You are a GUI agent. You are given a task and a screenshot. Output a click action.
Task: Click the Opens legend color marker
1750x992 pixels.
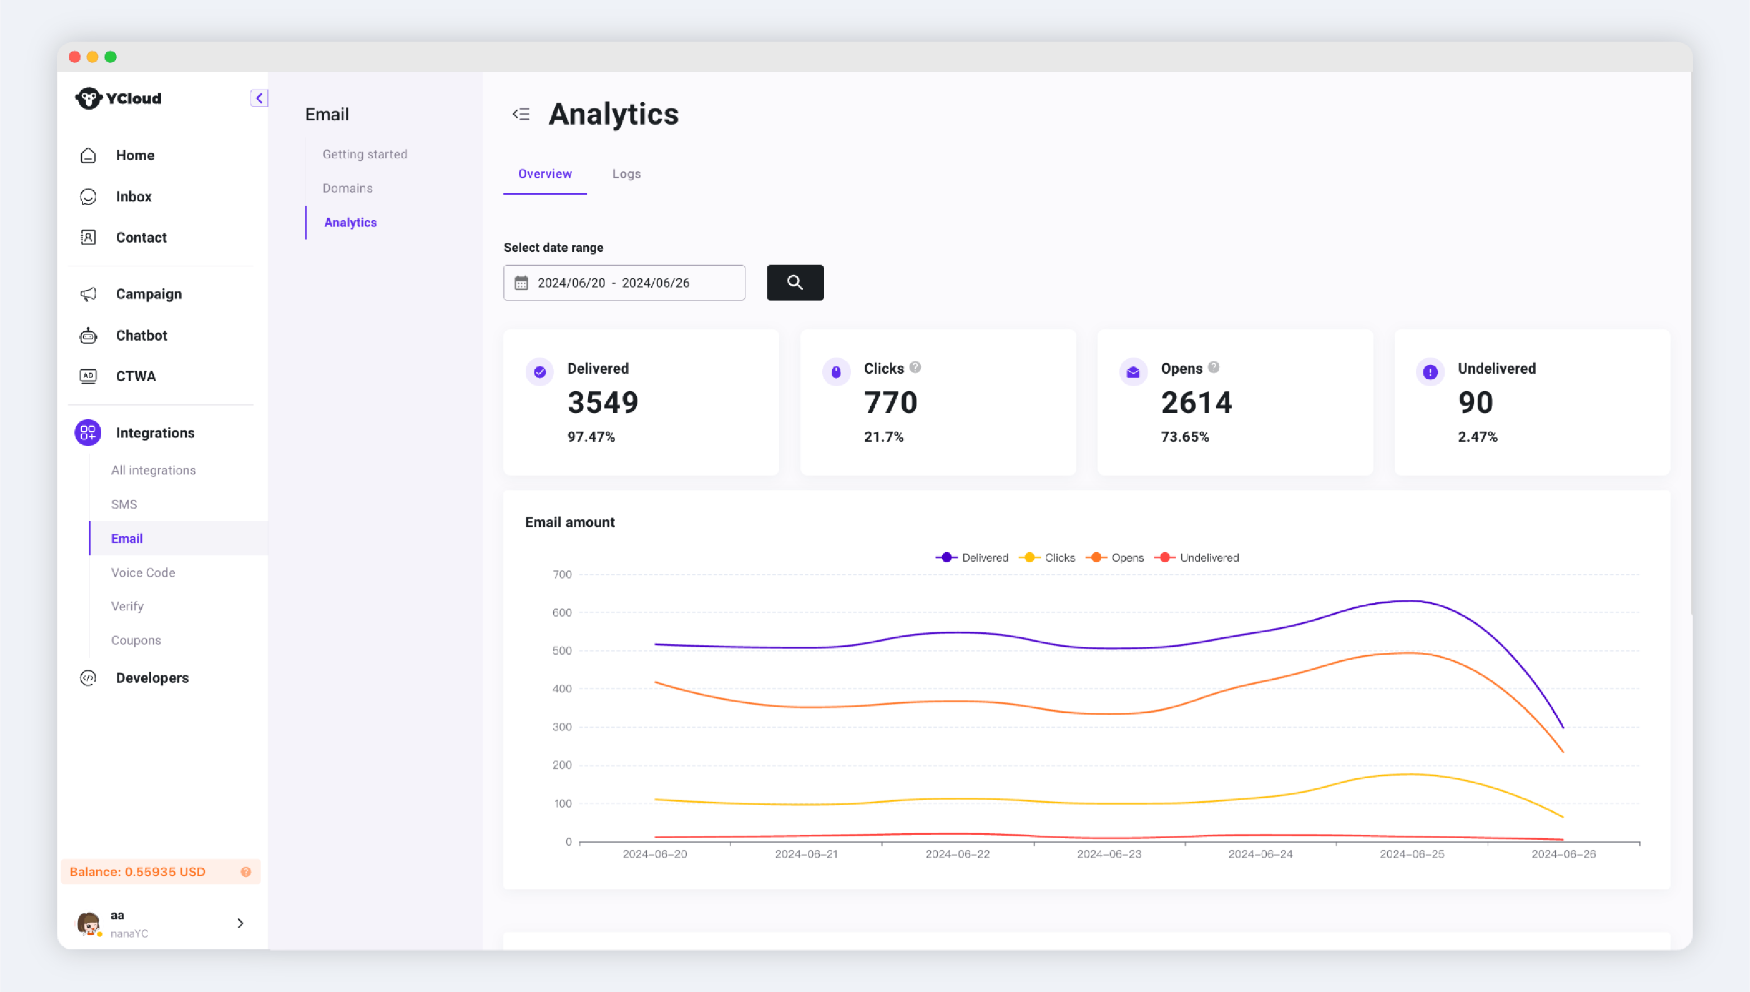[1096, 557]
